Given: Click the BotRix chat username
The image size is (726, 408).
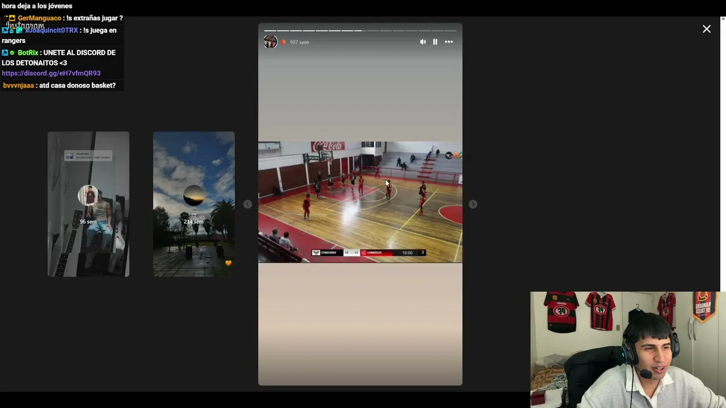Looking at the screenshot, I should (x=28, y=53).
